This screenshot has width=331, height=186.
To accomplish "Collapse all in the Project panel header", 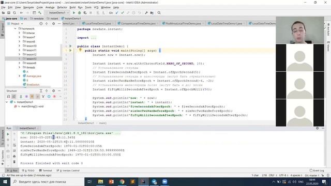I will pos(47,24).
